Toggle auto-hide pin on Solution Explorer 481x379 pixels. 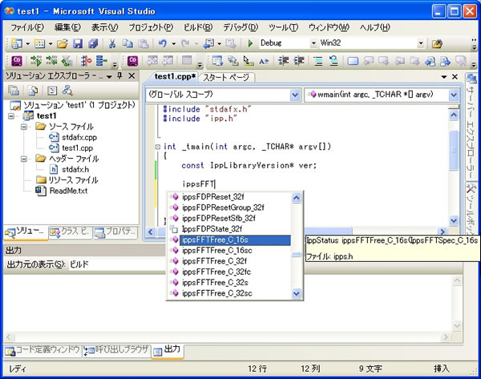tap(119, 76)
